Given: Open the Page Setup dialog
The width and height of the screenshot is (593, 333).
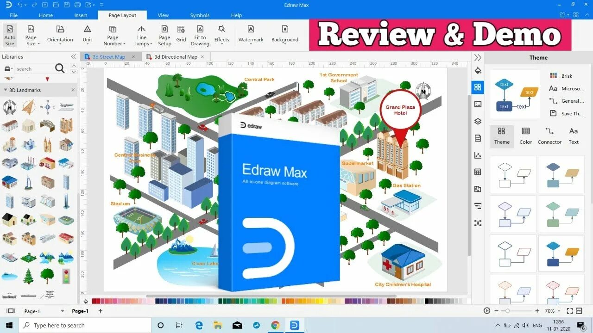Looking at the screenshot, I should point(164,35).
